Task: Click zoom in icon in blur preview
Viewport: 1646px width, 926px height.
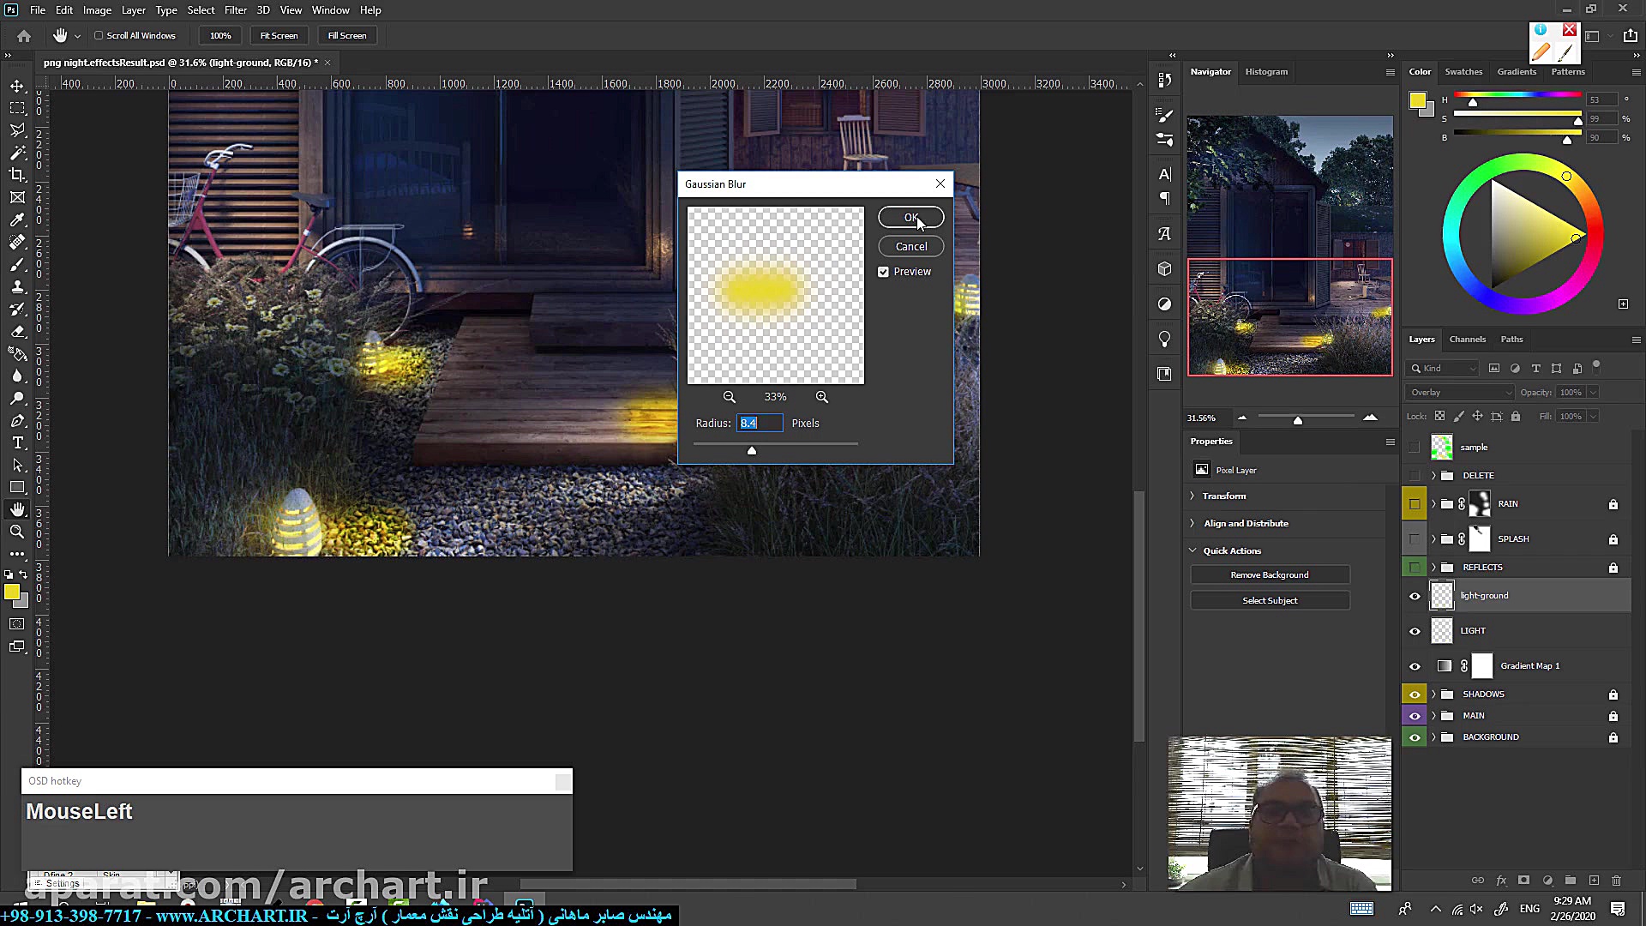Action: 821,397
